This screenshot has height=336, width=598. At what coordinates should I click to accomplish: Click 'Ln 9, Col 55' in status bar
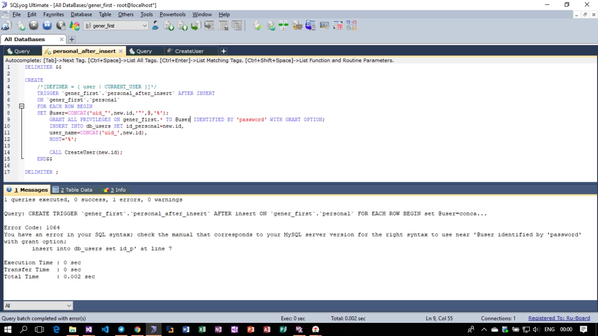439,318
